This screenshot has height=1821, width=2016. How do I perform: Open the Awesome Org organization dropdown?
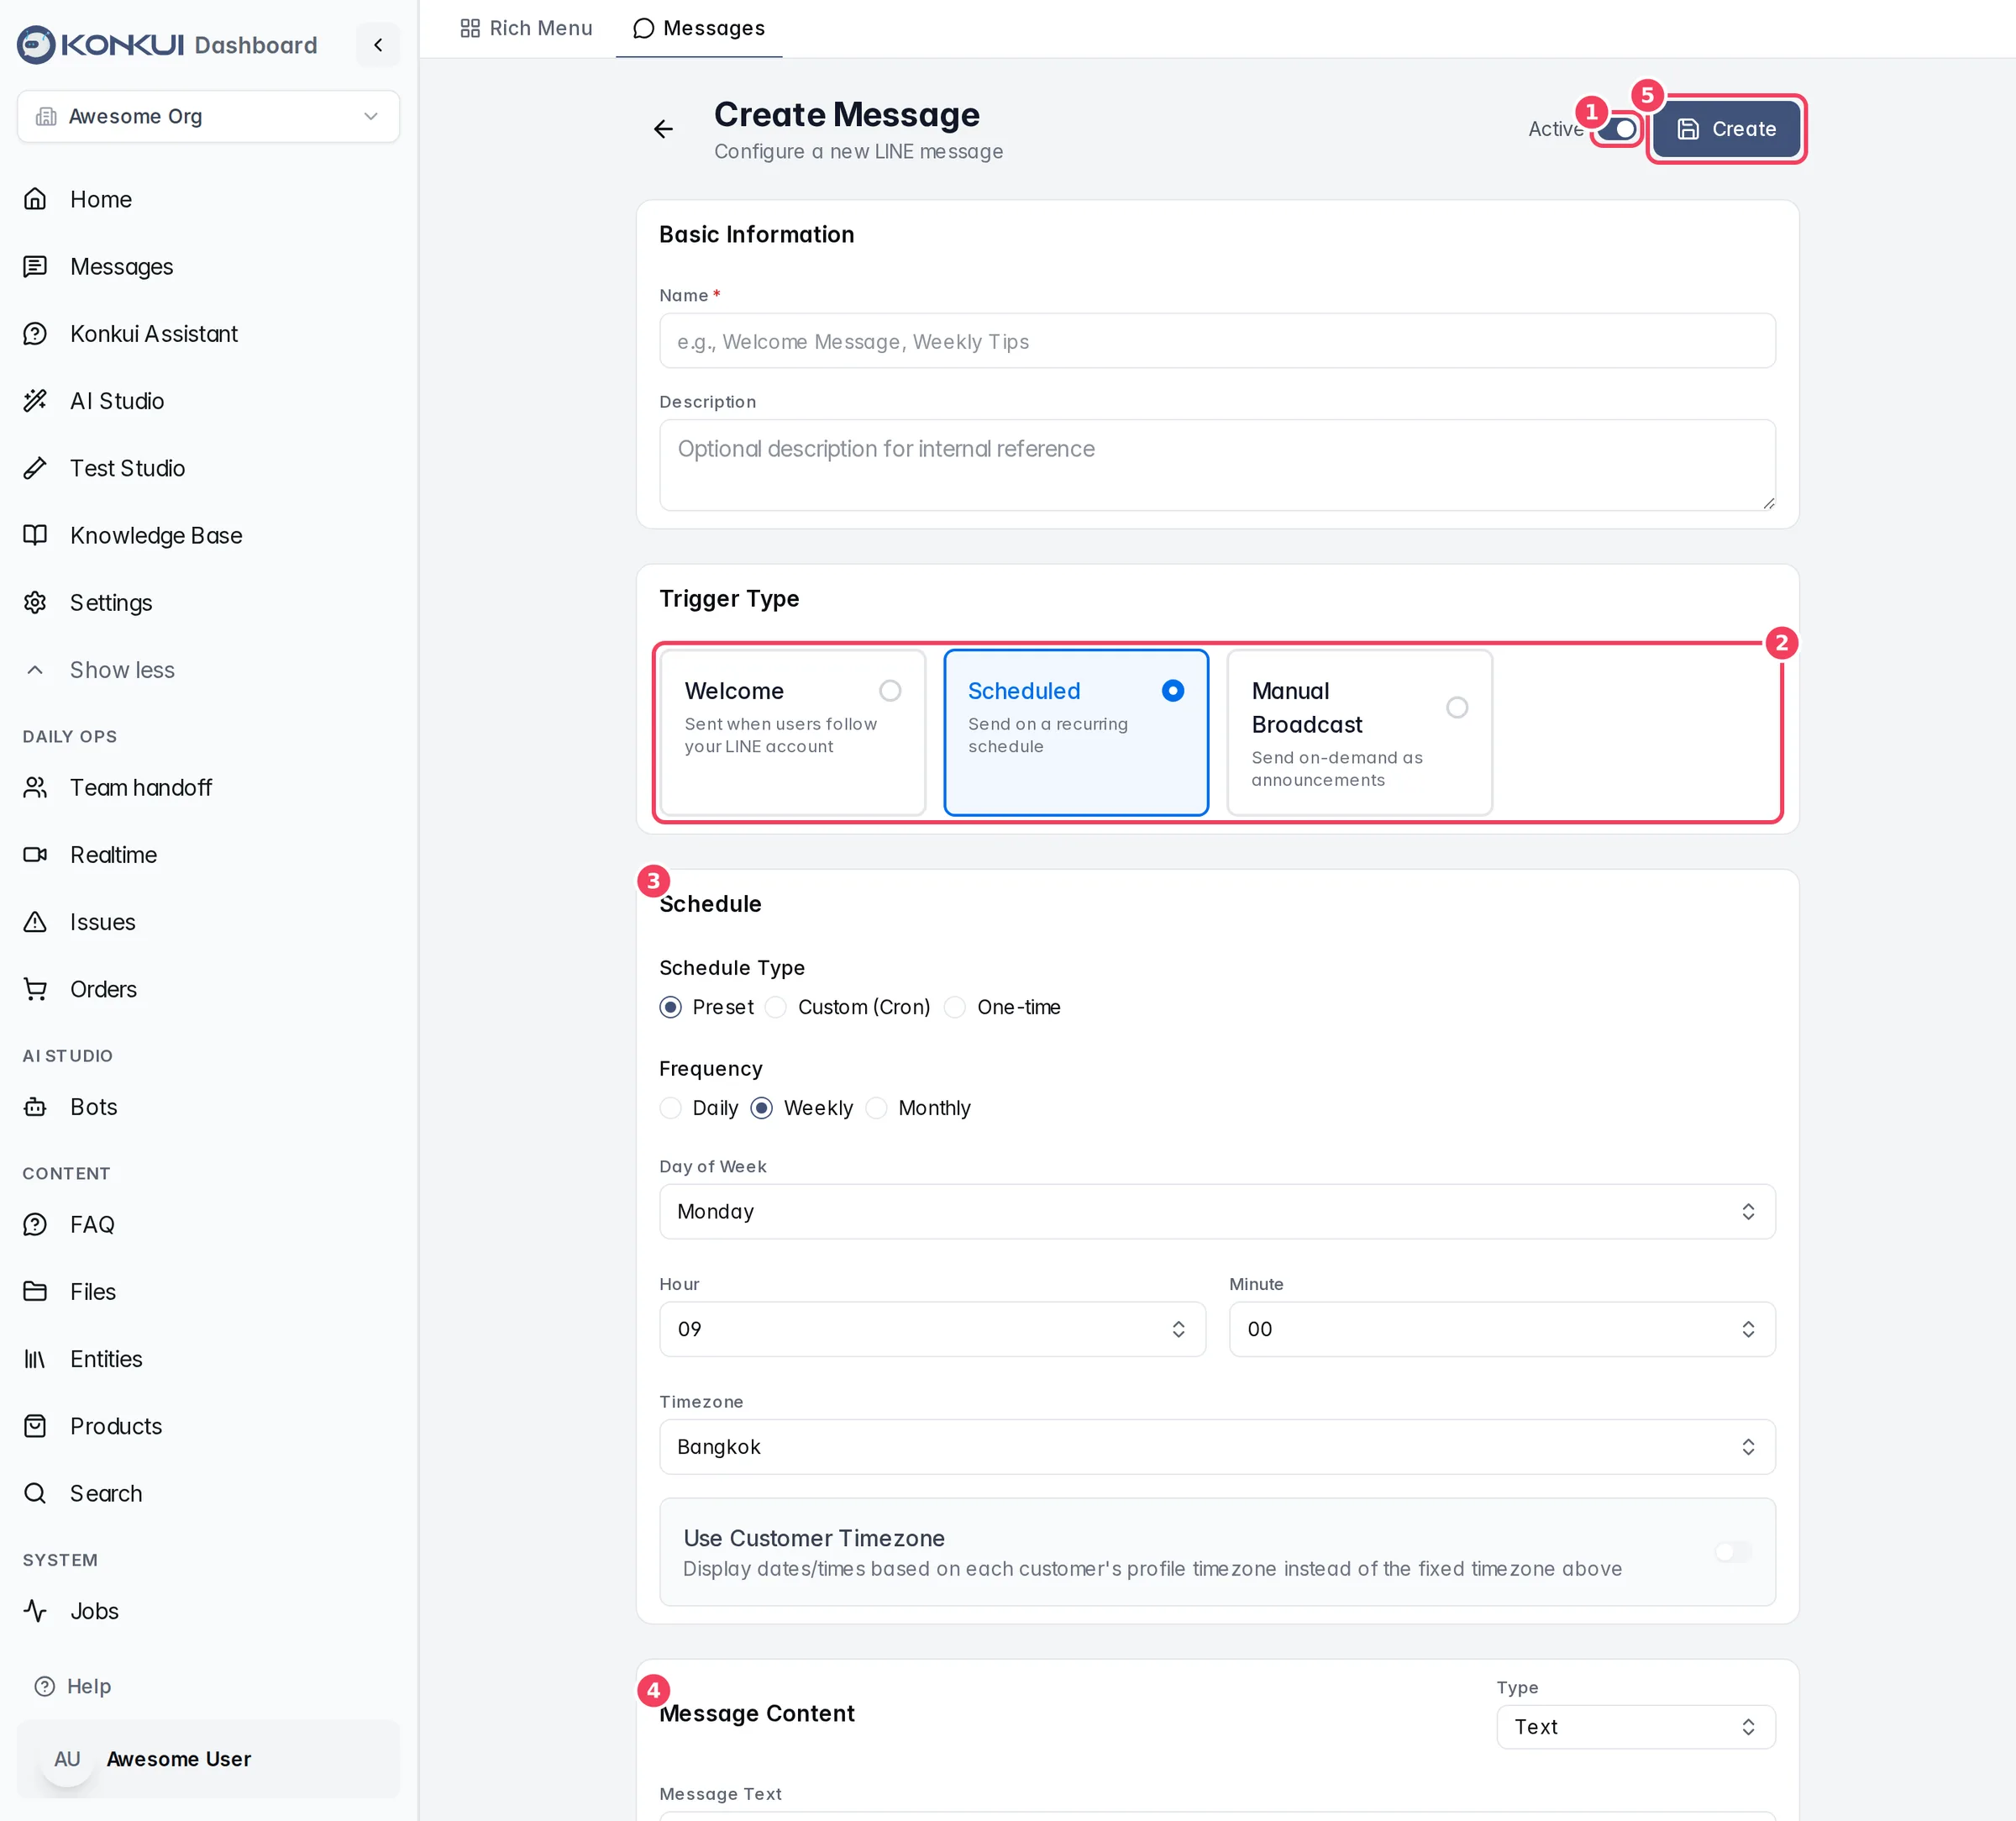pyautogui.click(x=208, y=116)
